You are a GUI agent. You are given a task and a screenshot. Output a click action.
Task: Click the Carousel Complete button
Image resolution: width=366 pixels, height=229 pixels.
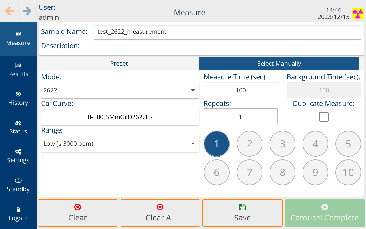click(x=325, y=213)
